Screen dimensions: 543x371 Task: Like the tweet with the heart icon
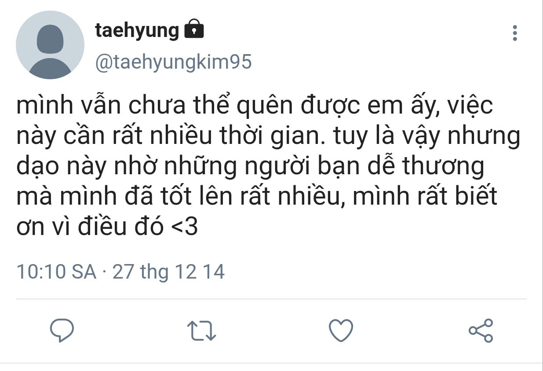coord(341,331)
